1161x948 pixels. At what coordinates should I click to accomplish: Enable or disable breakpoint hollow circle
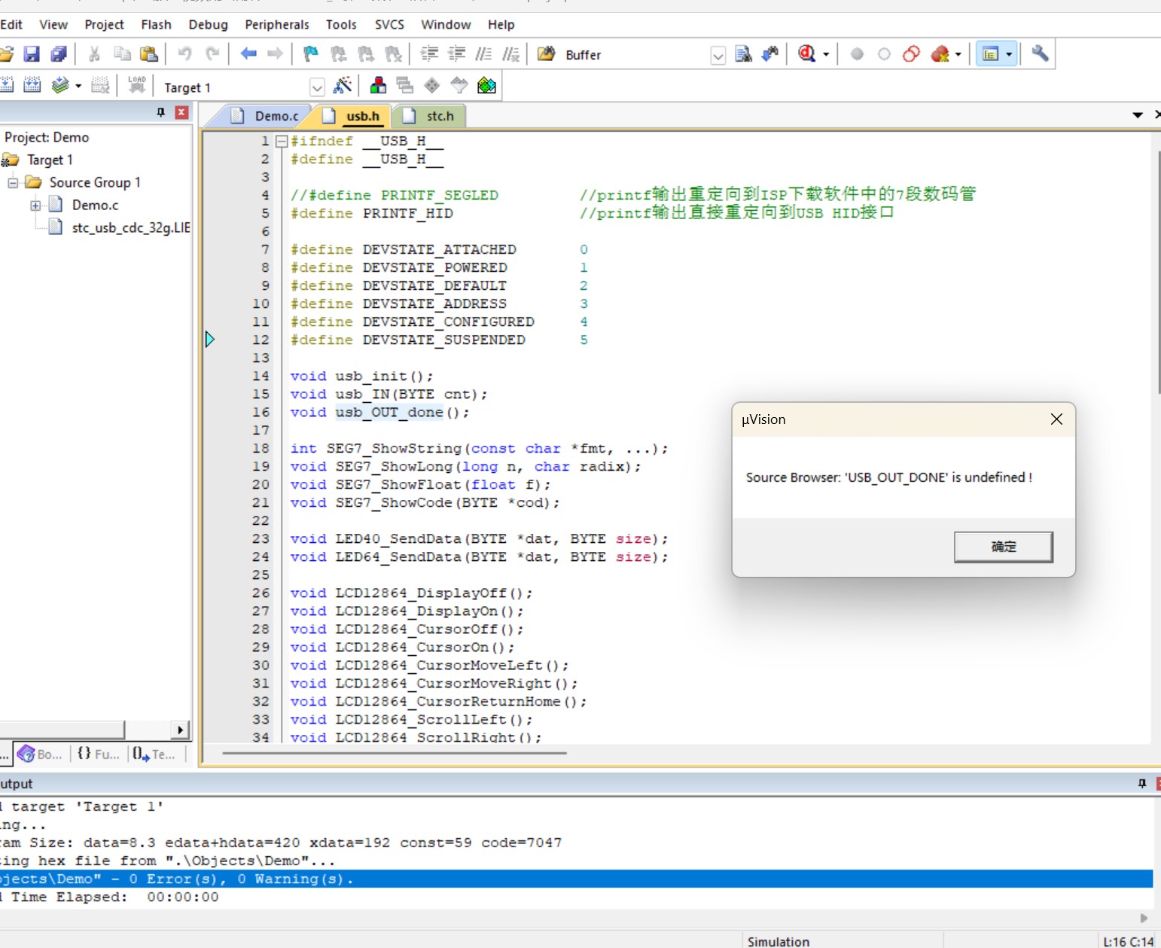tap(885, 54)
